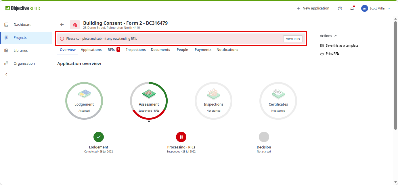Click the 'Suspended · 25 Jul 2022' status text

[x=181, y=152]
